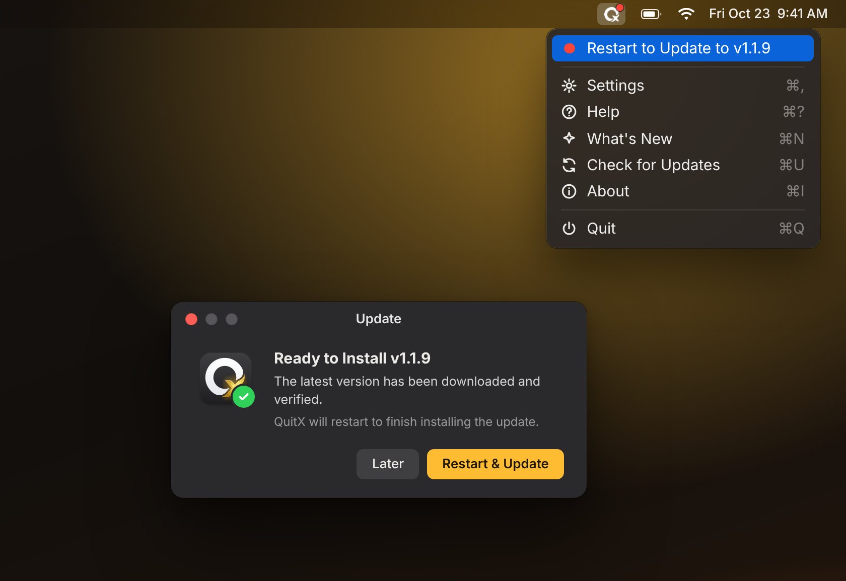The width and height of the screenshot is (846, 581).
Task: Click 'The latest version has been downloaded' text
Action: click(x=407, y=390)
